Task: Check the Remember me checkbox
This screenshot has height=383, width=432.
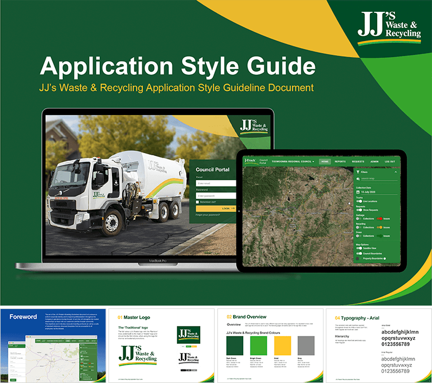Action: tap(198, 201)
